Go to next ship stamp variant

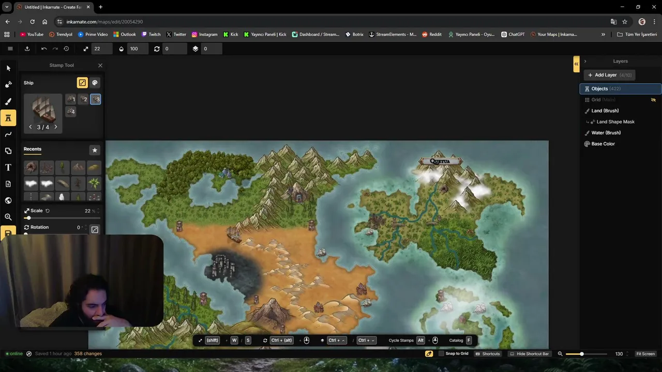pyautogui.click(x=56, y=127)
